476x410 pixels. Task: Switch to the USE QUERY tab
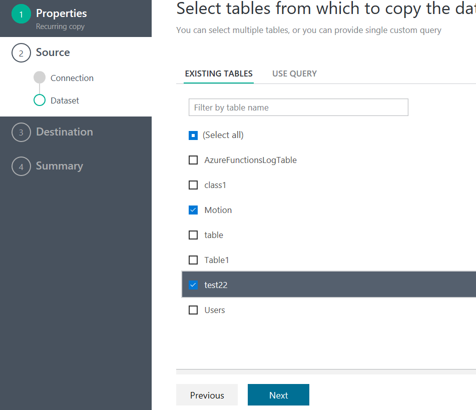[294, 73]
